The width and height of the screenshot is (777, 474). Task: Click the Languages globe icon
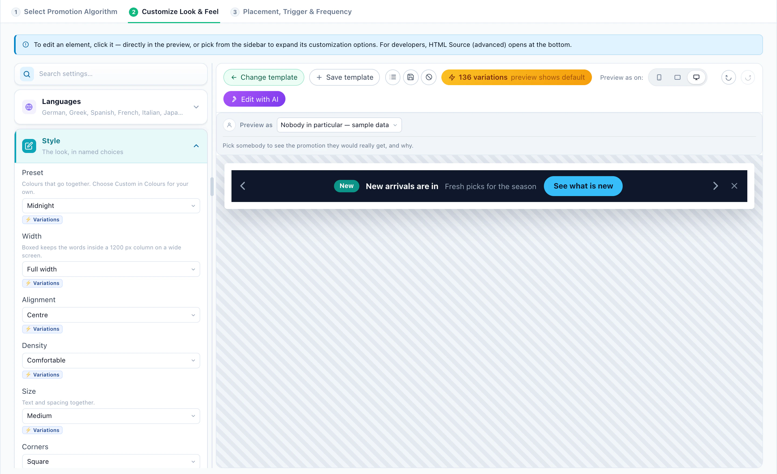click(29, 107)
